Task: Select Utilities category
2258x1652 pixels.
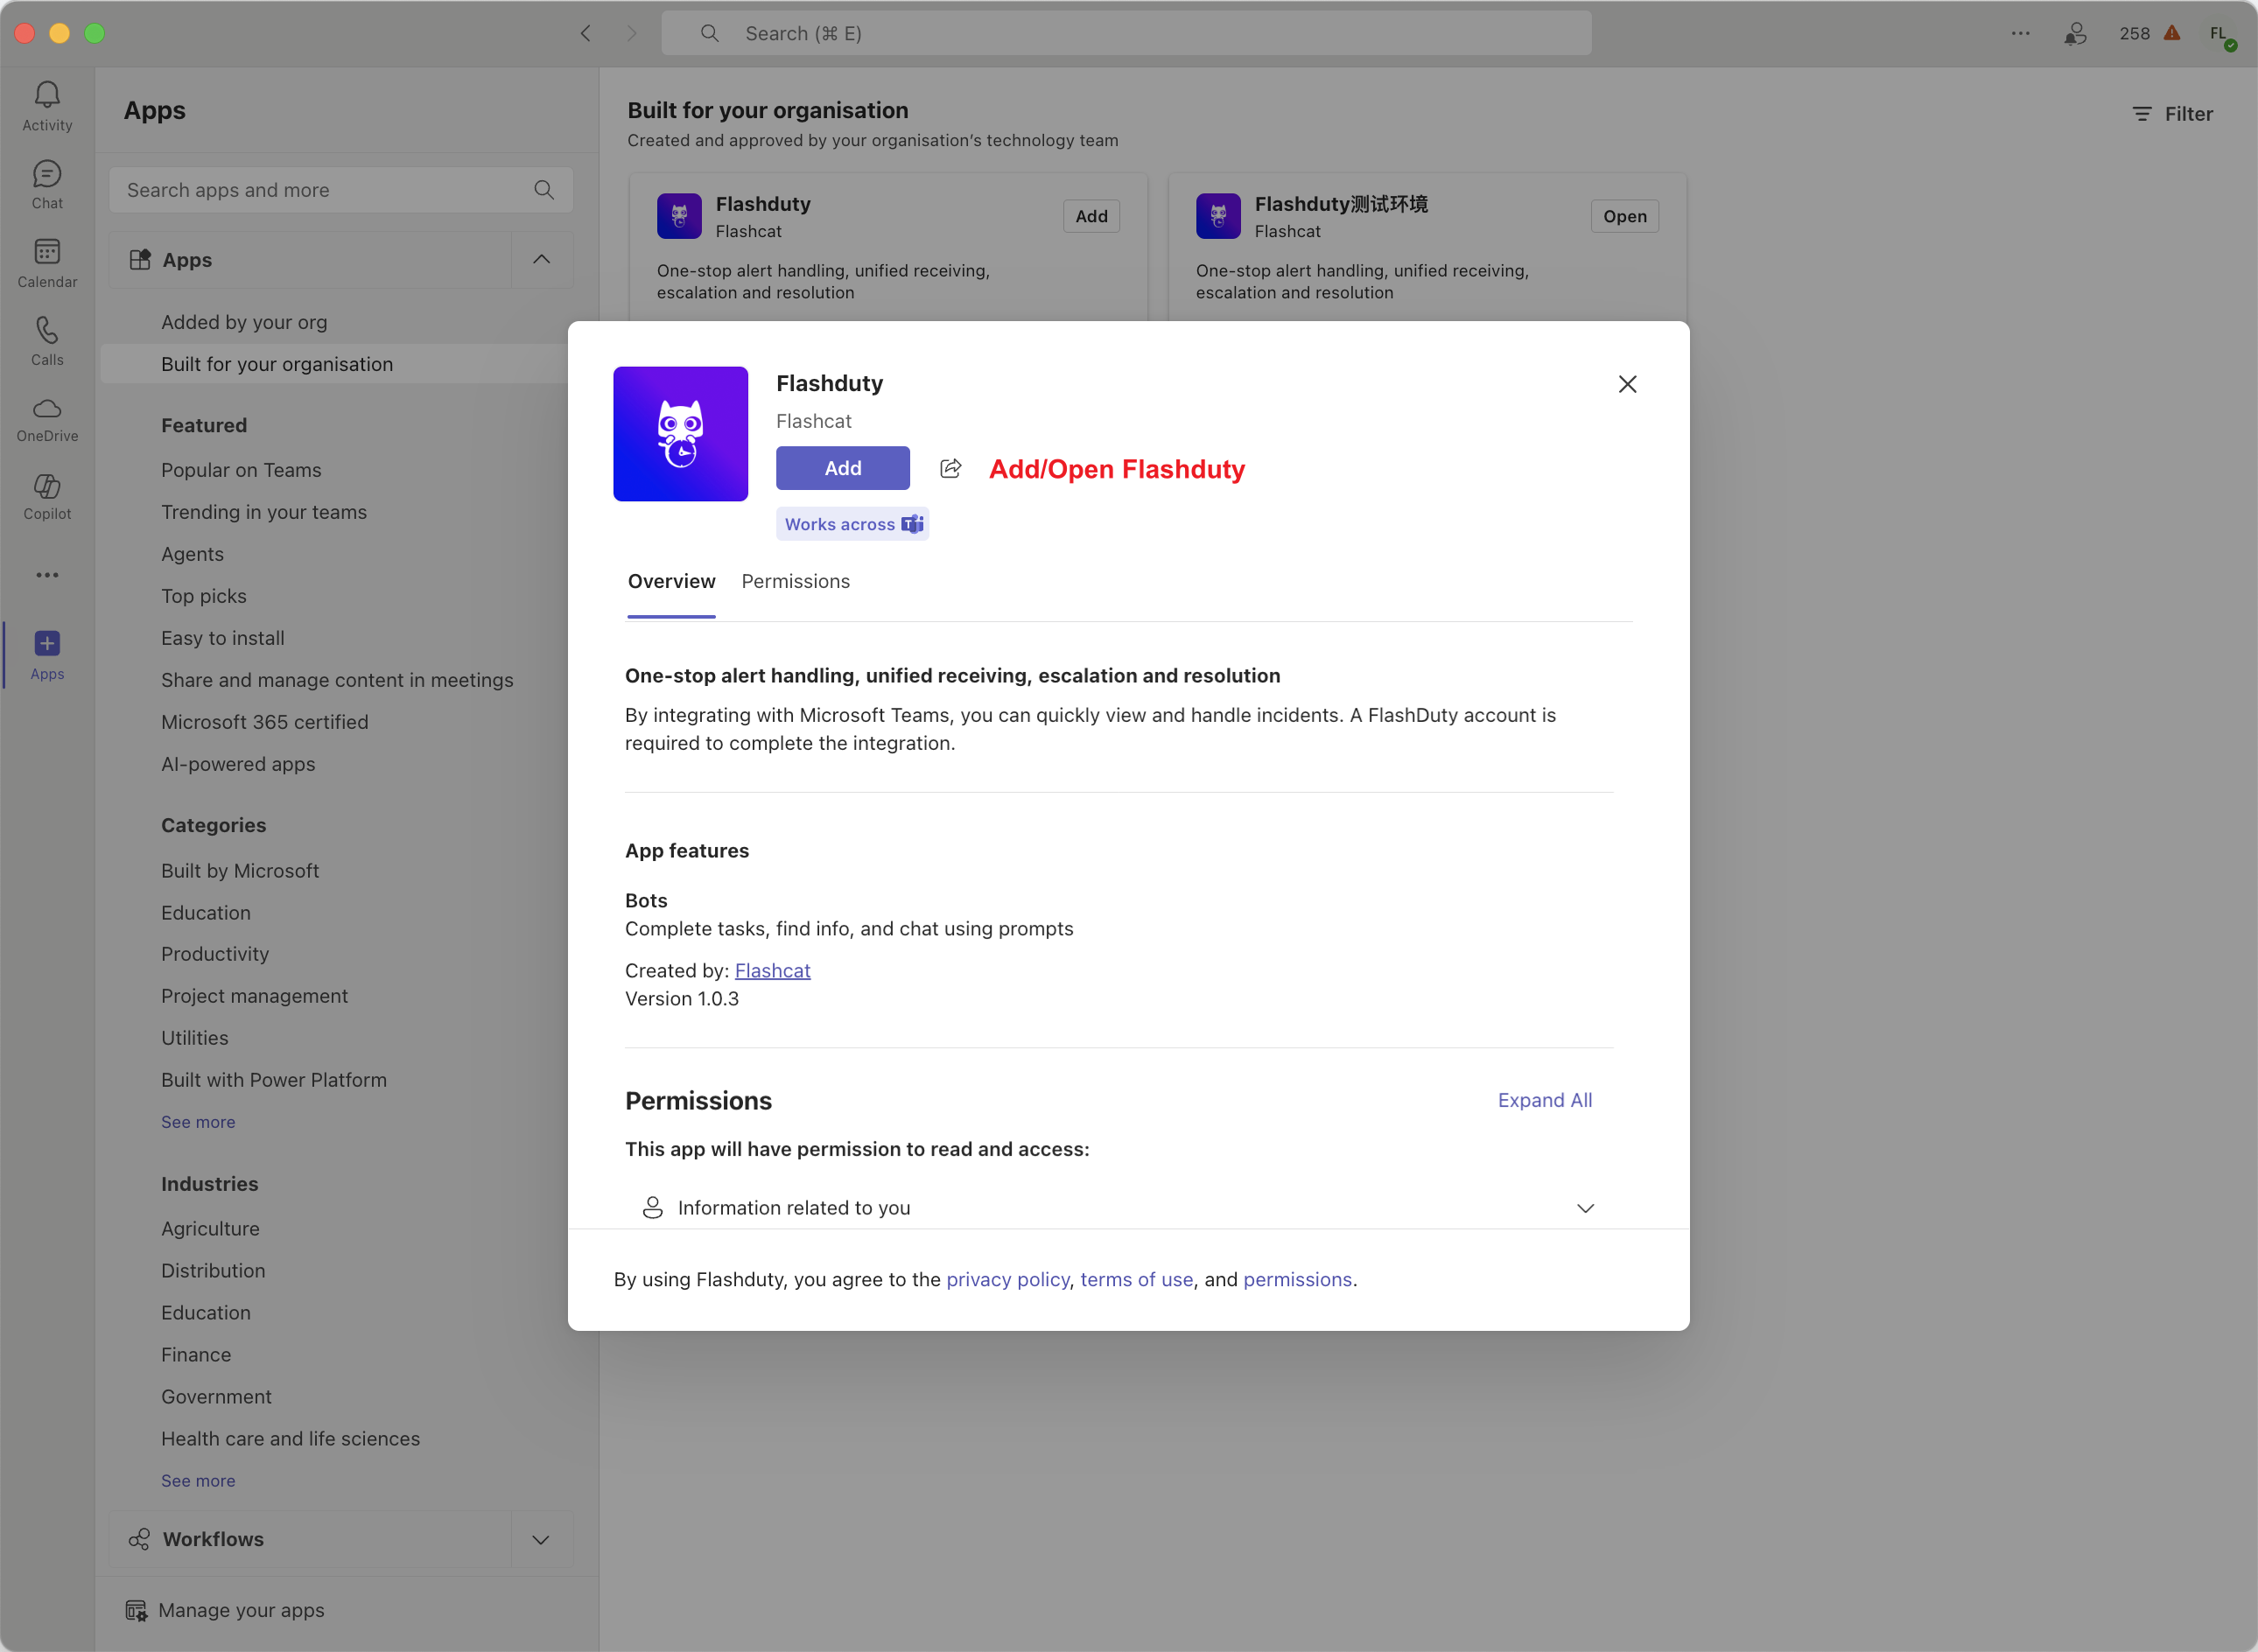Action: [194, 1038]
